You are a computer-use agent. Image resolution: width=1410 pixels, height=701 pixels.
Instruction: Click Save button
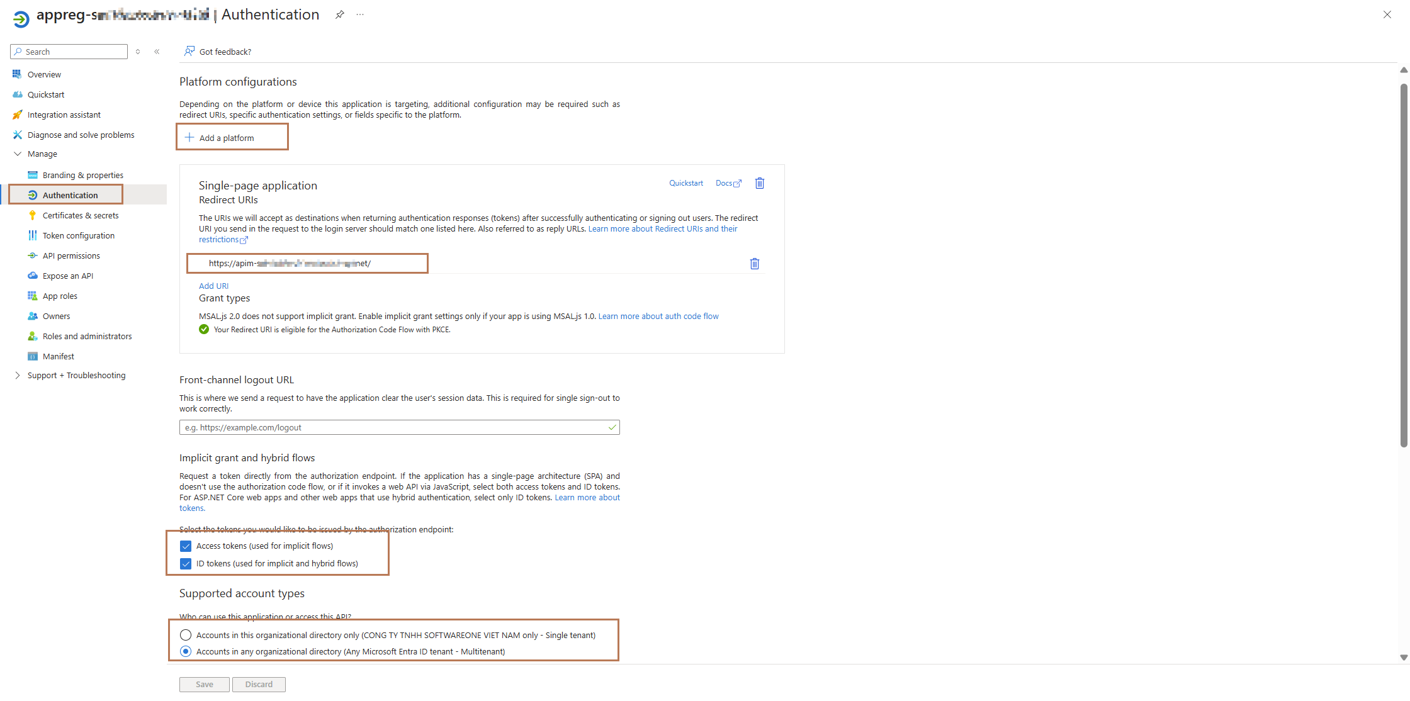[205, 684]
